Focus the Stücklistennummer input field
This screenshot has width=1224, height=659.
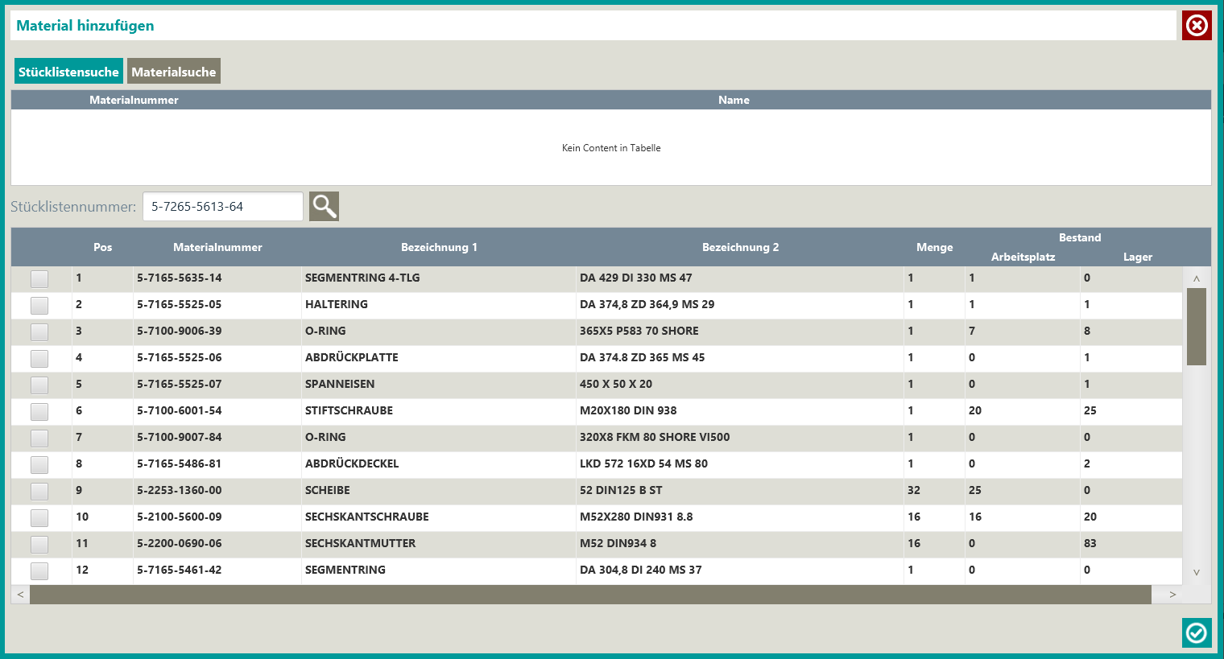(222, 207)
